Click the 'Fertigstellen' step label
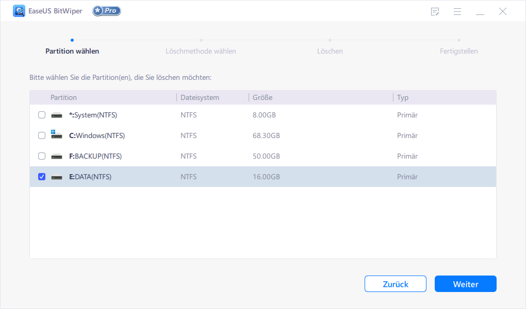This screenshot has width=526, height=309. coord(458,51)
